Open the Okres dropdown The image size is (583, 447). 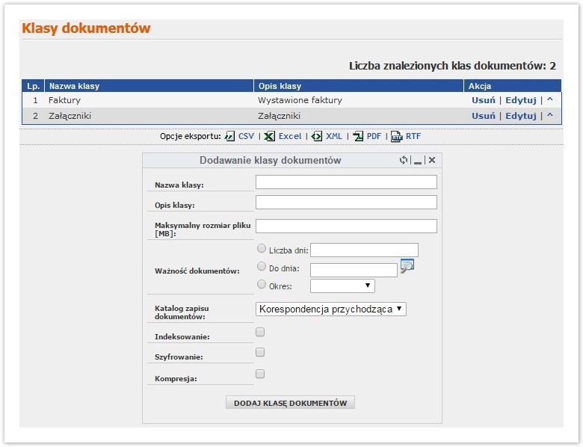click(342, 286)
